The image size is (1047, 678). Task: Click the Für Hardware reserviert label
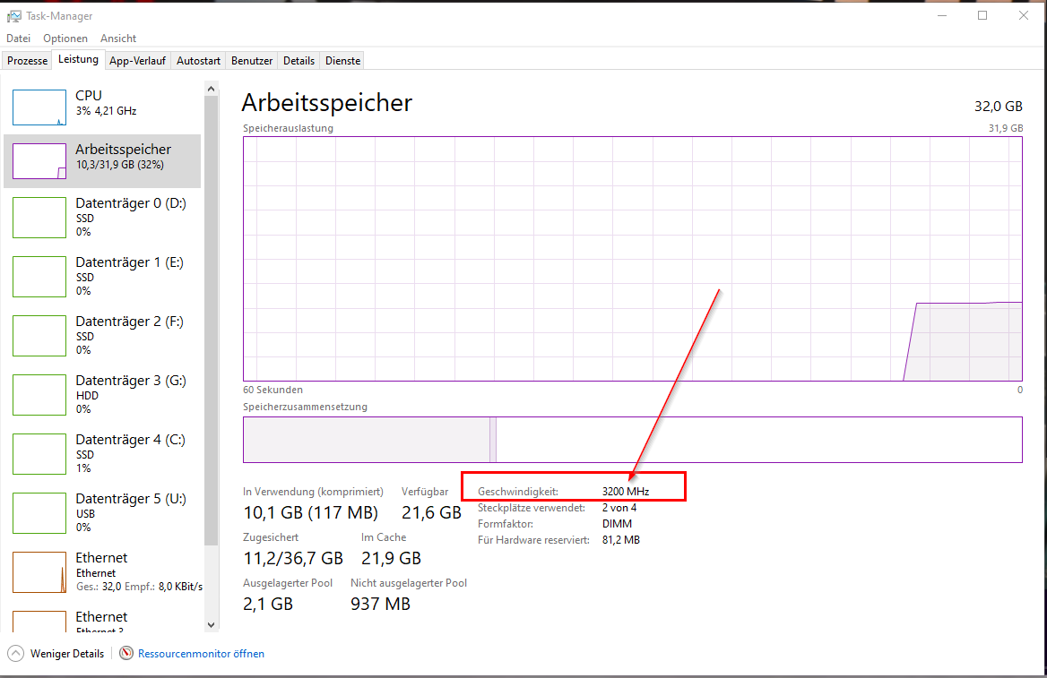pos(533,540)
